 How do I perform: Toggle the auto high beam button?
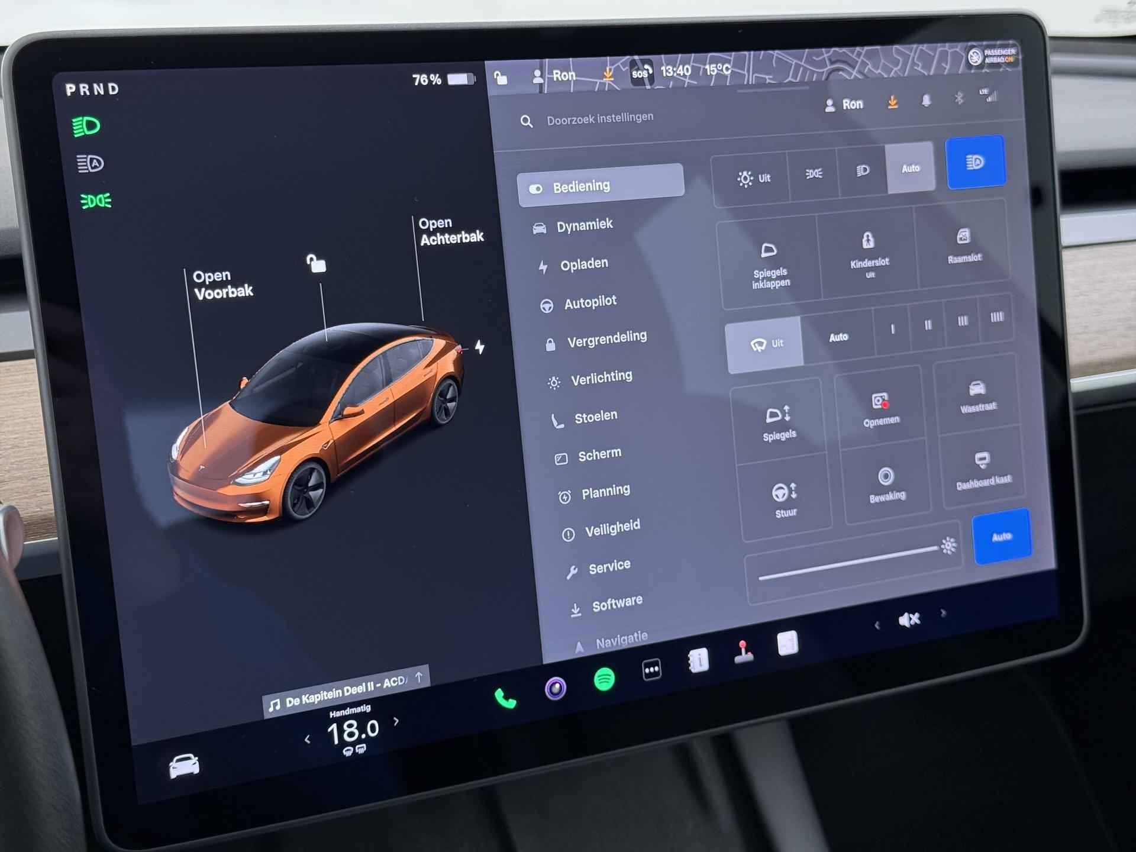(975, 163)
